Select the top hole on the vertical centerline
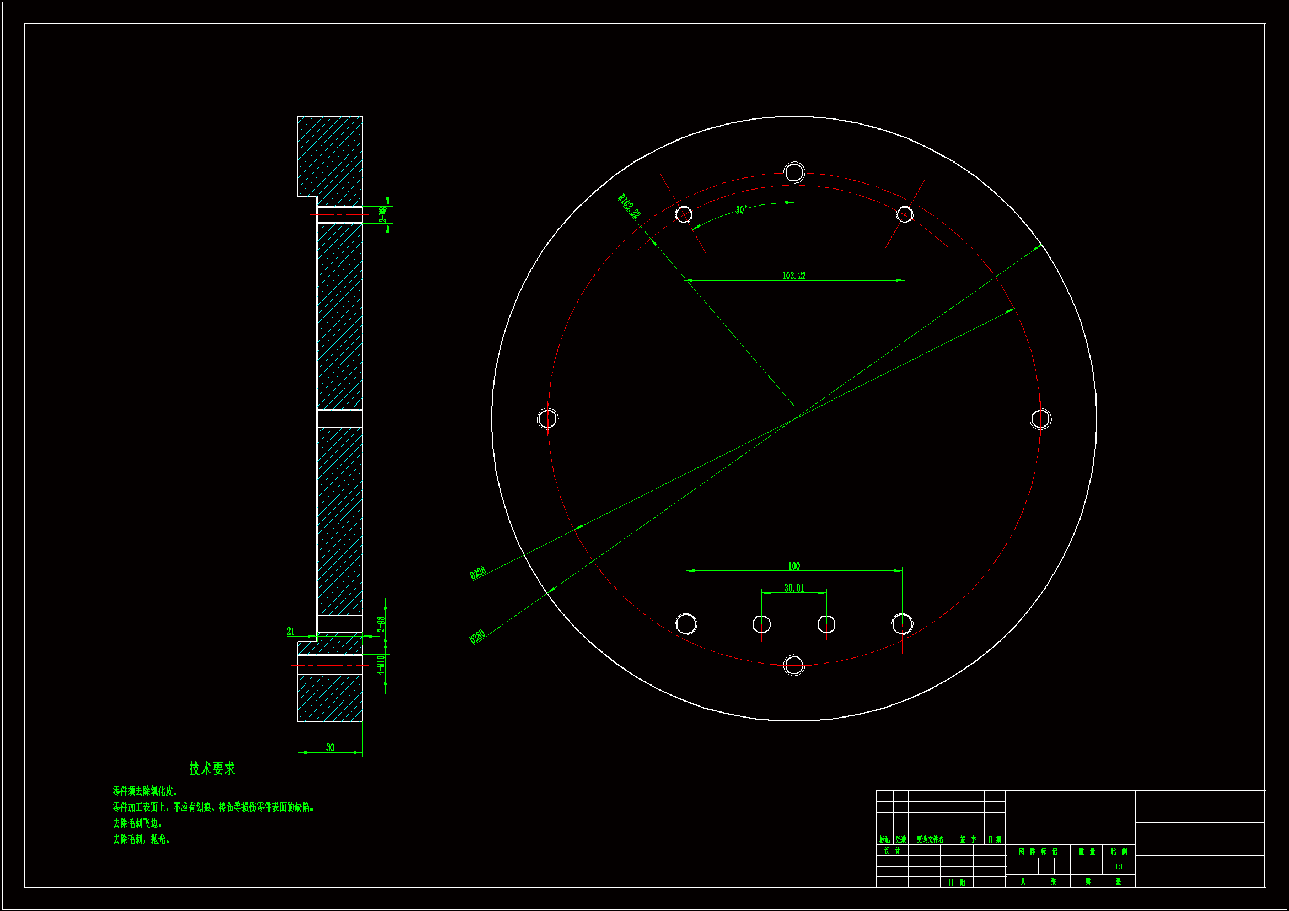Screen dimensions: 1289x911 [794, 173]
